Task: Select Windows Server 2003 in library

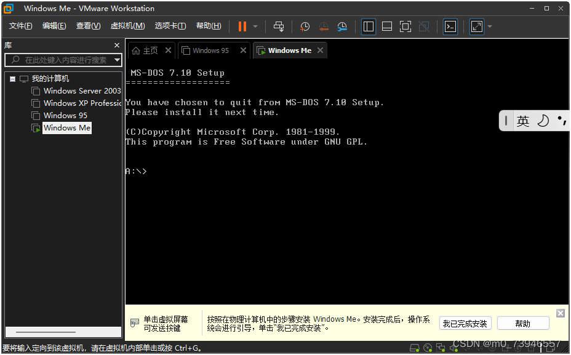Action: (82, 91)
